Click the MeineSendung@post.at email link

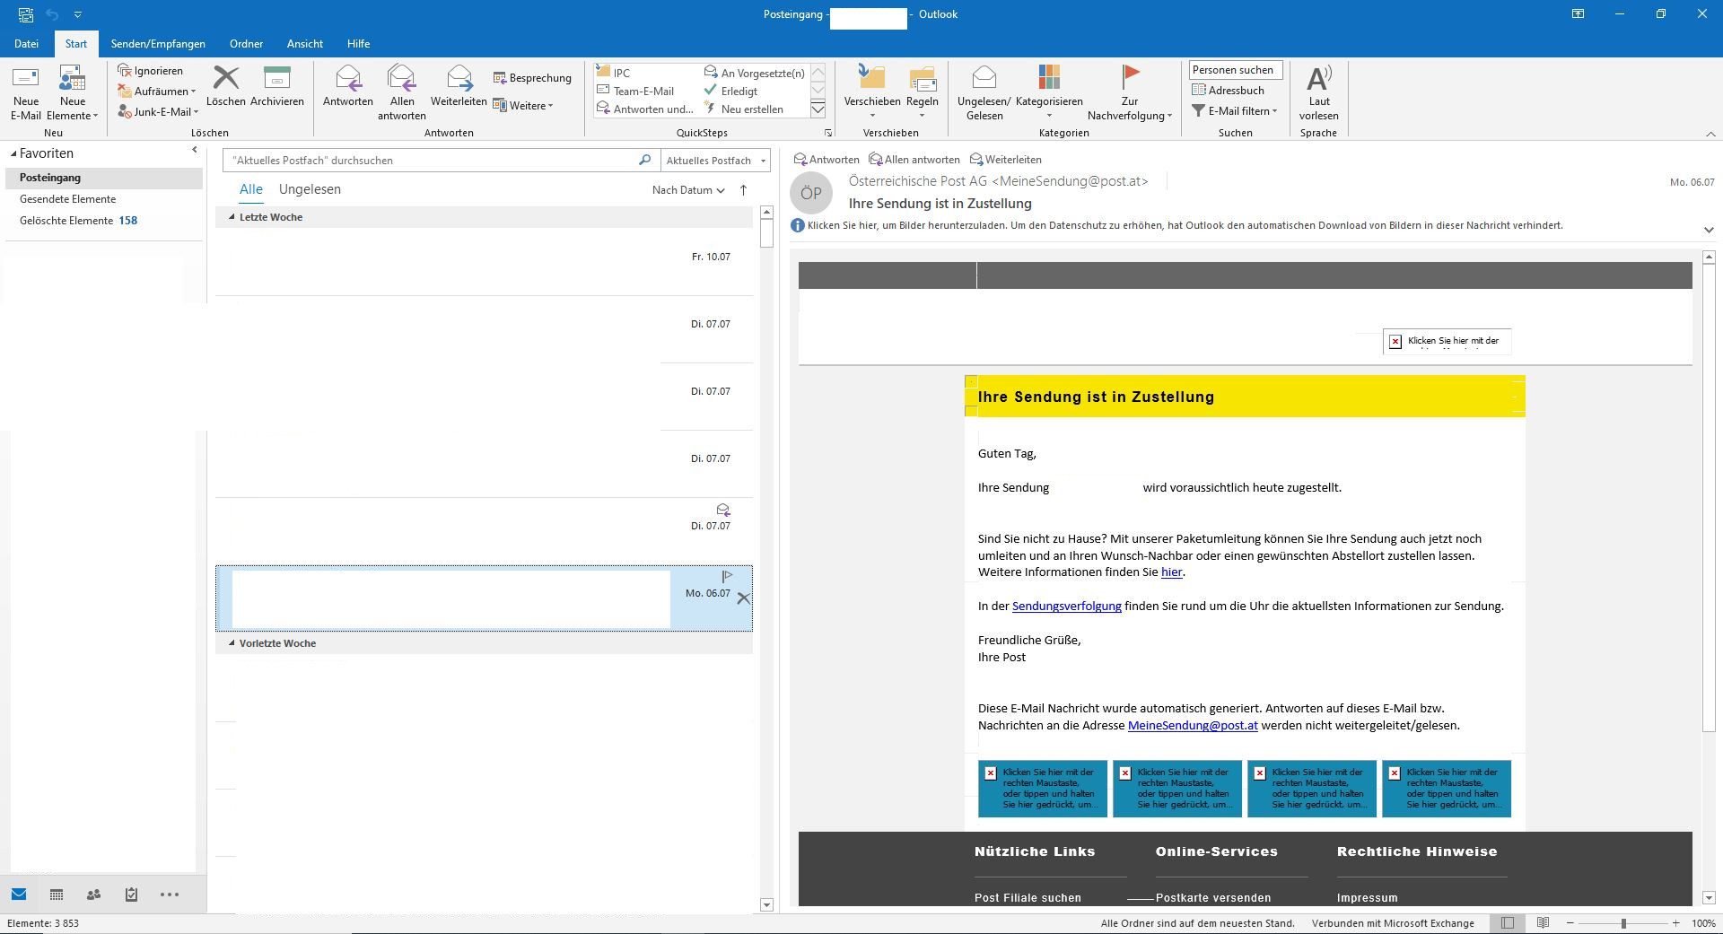pyautogui.click(x=1193, y=726)
